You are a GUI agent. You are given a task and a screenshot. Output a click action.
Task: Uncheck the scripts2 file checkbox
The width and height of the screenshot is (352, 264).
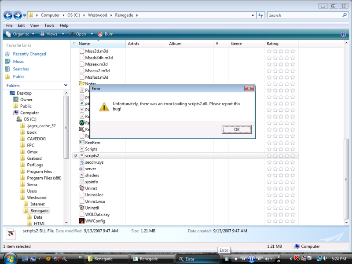point(75,156)
